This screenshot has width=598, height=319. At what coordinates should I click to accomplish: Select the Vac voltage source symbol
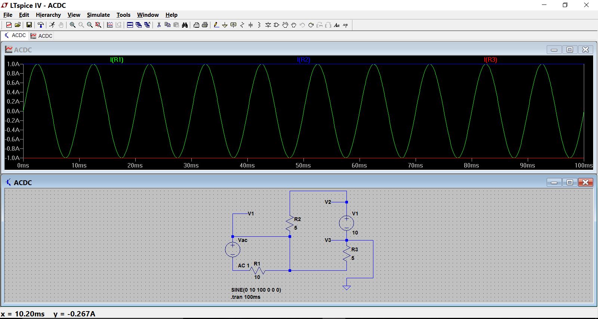point(232,249)
